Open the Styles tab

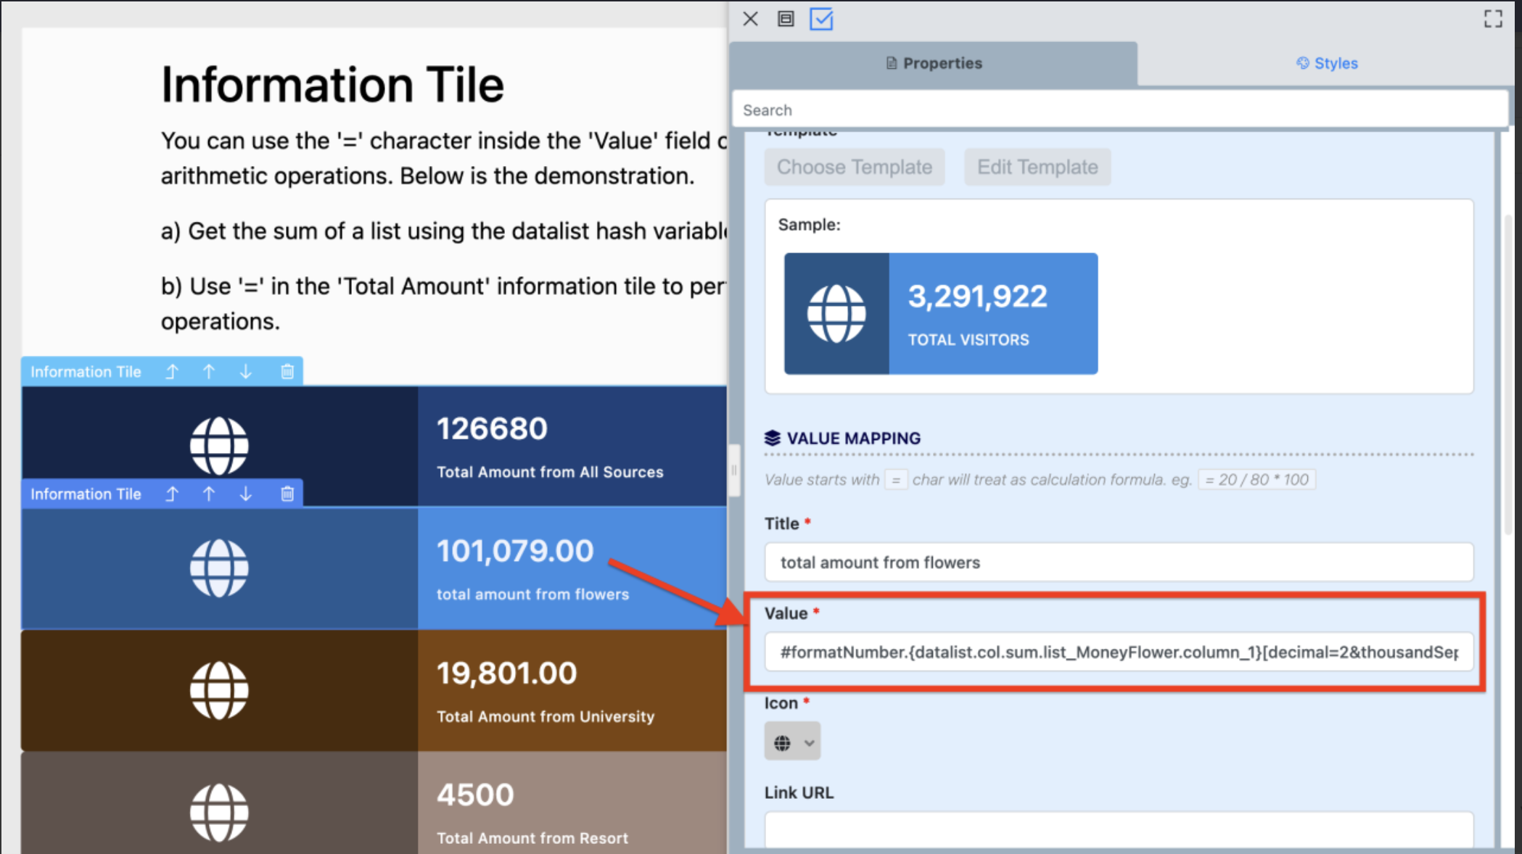point(1327,63)
